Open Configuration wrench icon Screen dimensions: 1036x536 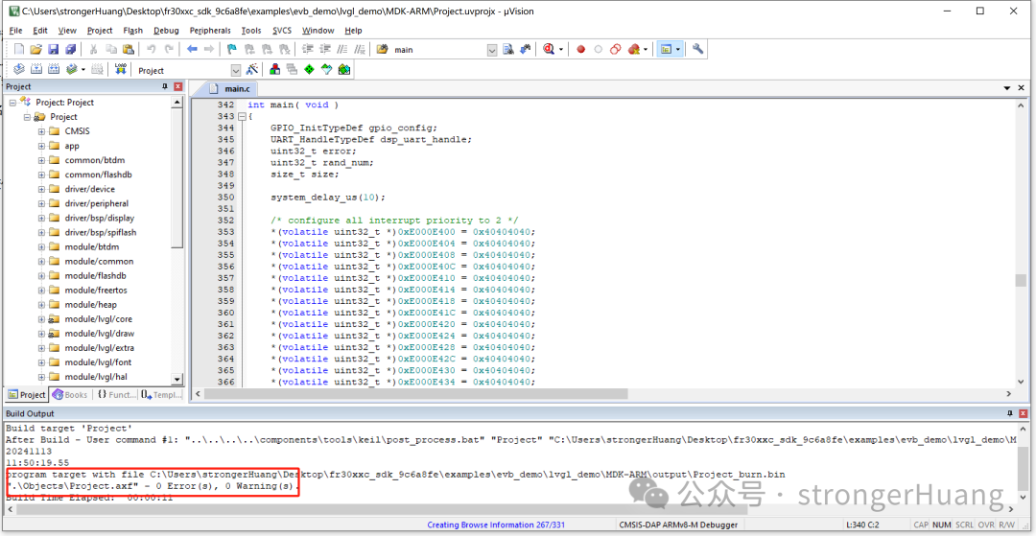tap(697, 50)
